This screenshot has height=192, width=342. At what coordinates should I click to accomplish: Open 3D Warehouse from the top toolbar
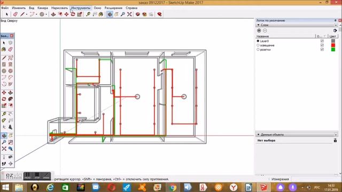138,14
